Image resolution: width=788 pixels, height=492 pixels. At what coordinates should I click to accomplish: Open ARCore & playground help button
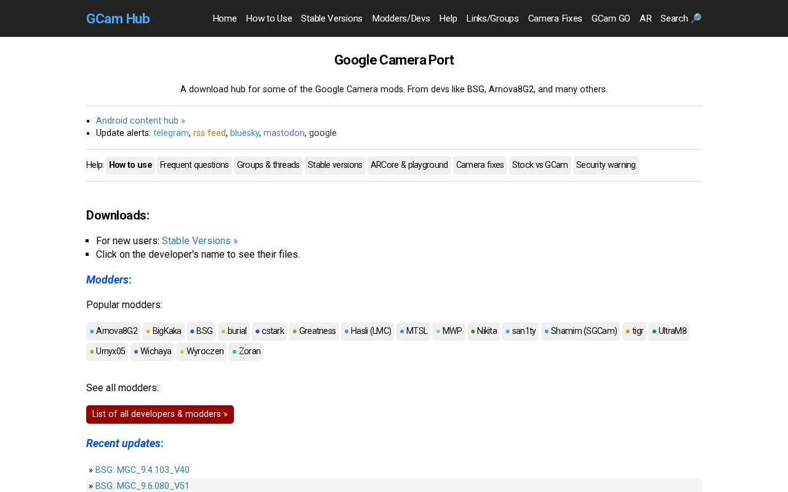pos(409,165)
